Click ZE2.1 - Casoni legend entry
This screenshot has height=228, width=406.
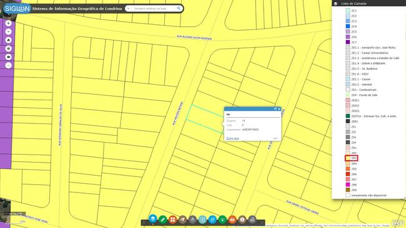(x=360, y=79)
